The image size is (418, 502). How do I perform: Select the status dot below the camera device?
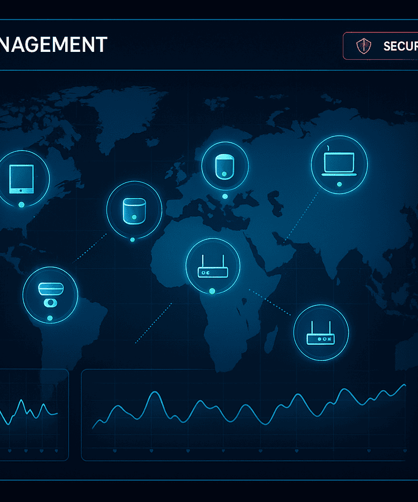click(x=50, y=318)
